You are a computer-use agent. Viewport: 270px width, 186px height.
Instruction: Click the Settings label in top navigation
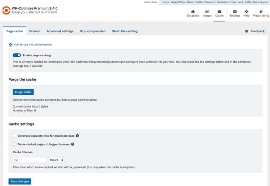[x=235, y=16]
